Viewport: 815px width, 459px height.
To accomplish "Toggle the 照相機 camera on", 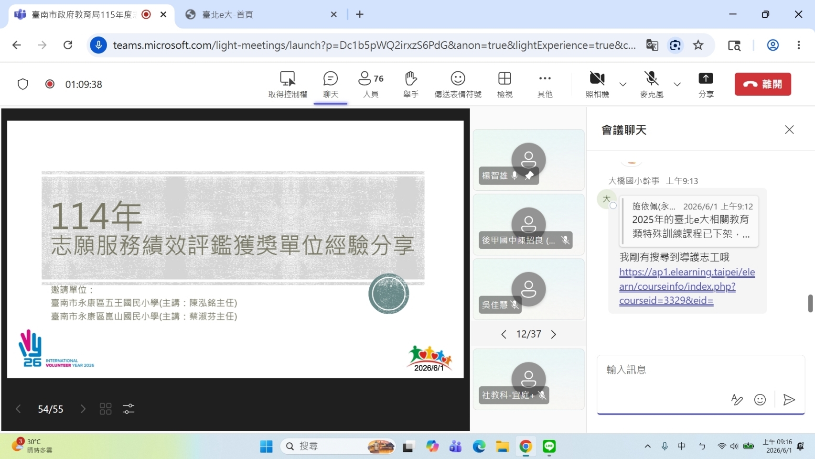I will pyautogui.click(x=597, y=84).
